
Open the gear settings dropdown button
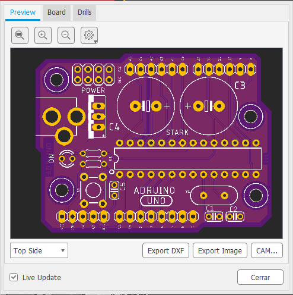tap(89, 35)
